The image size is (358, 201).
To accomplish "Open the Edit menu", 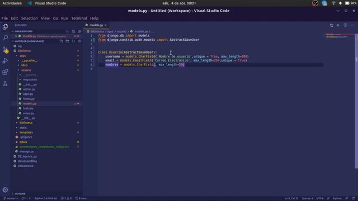I will coord(14,18).
